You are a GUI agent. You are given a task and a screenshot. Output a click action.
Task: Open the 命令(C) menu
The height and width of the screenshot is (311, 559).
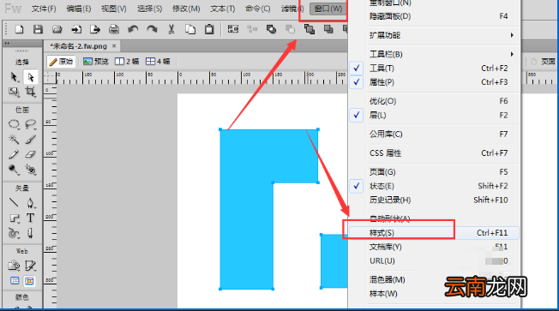coord(258,9)
